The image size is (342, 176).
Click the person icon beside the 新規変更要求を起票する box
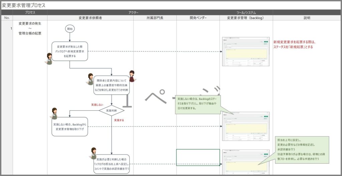pos(49,59)
